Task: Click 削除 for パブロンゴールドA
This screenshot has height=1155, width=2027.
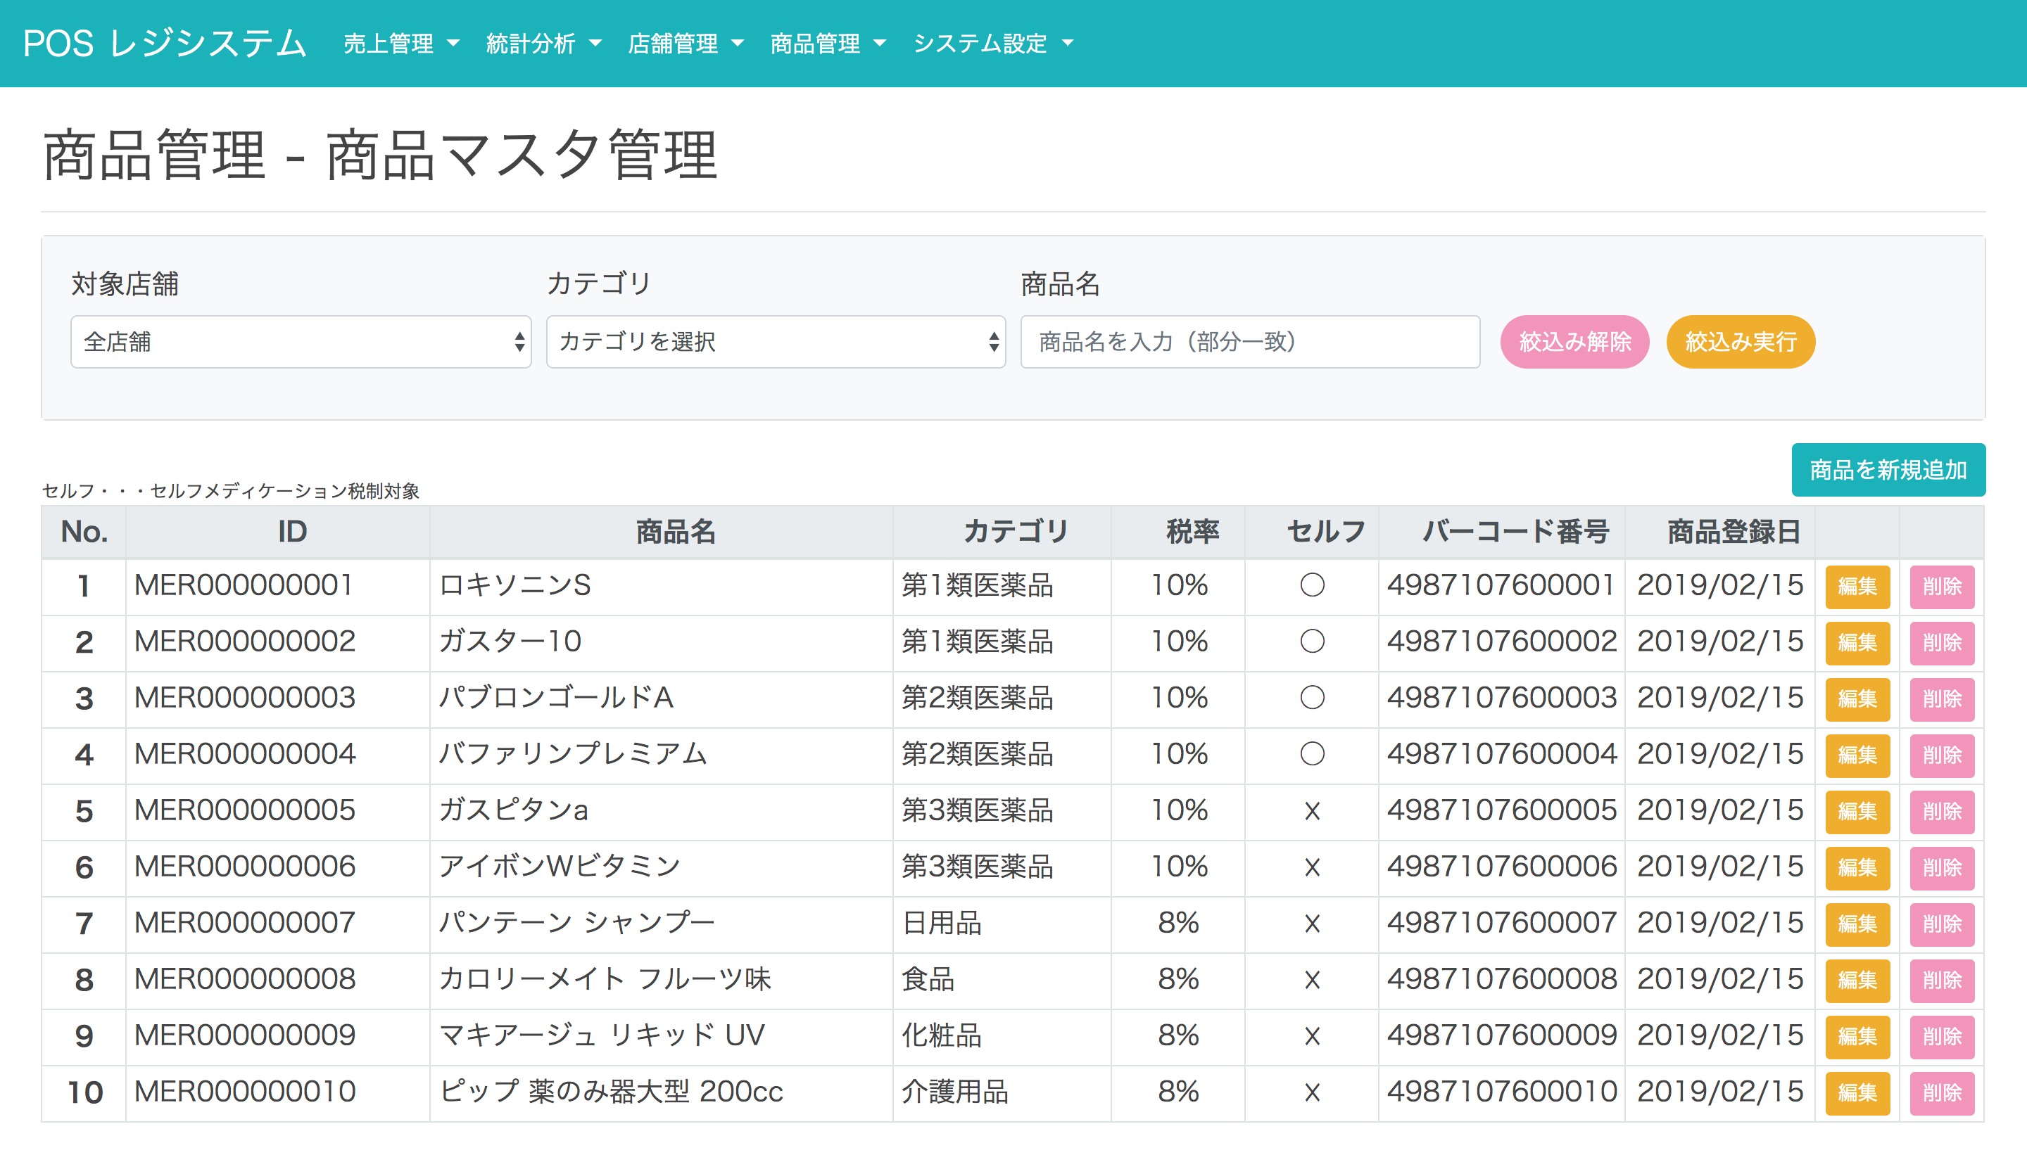Action: click(1941, 699)
